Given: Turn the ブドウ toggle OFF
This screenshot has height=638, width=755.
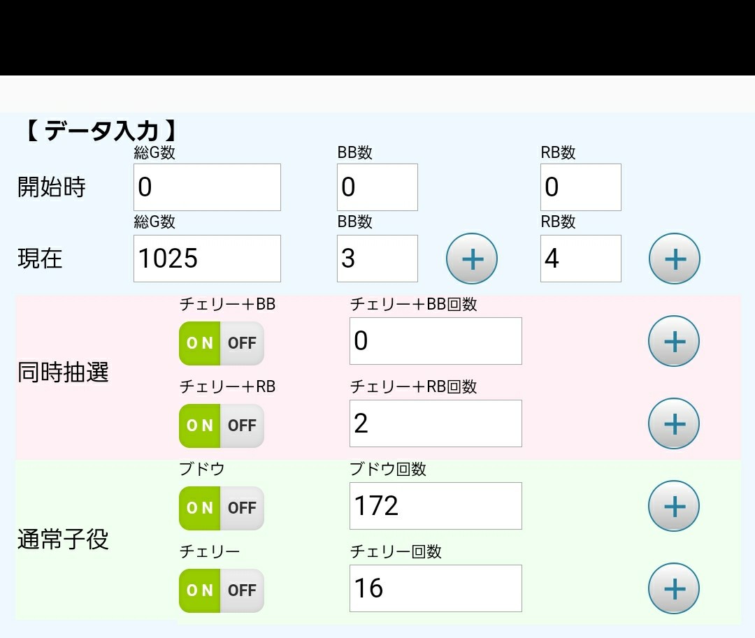Looking at the screenshot, I should [x=241, y=508].
